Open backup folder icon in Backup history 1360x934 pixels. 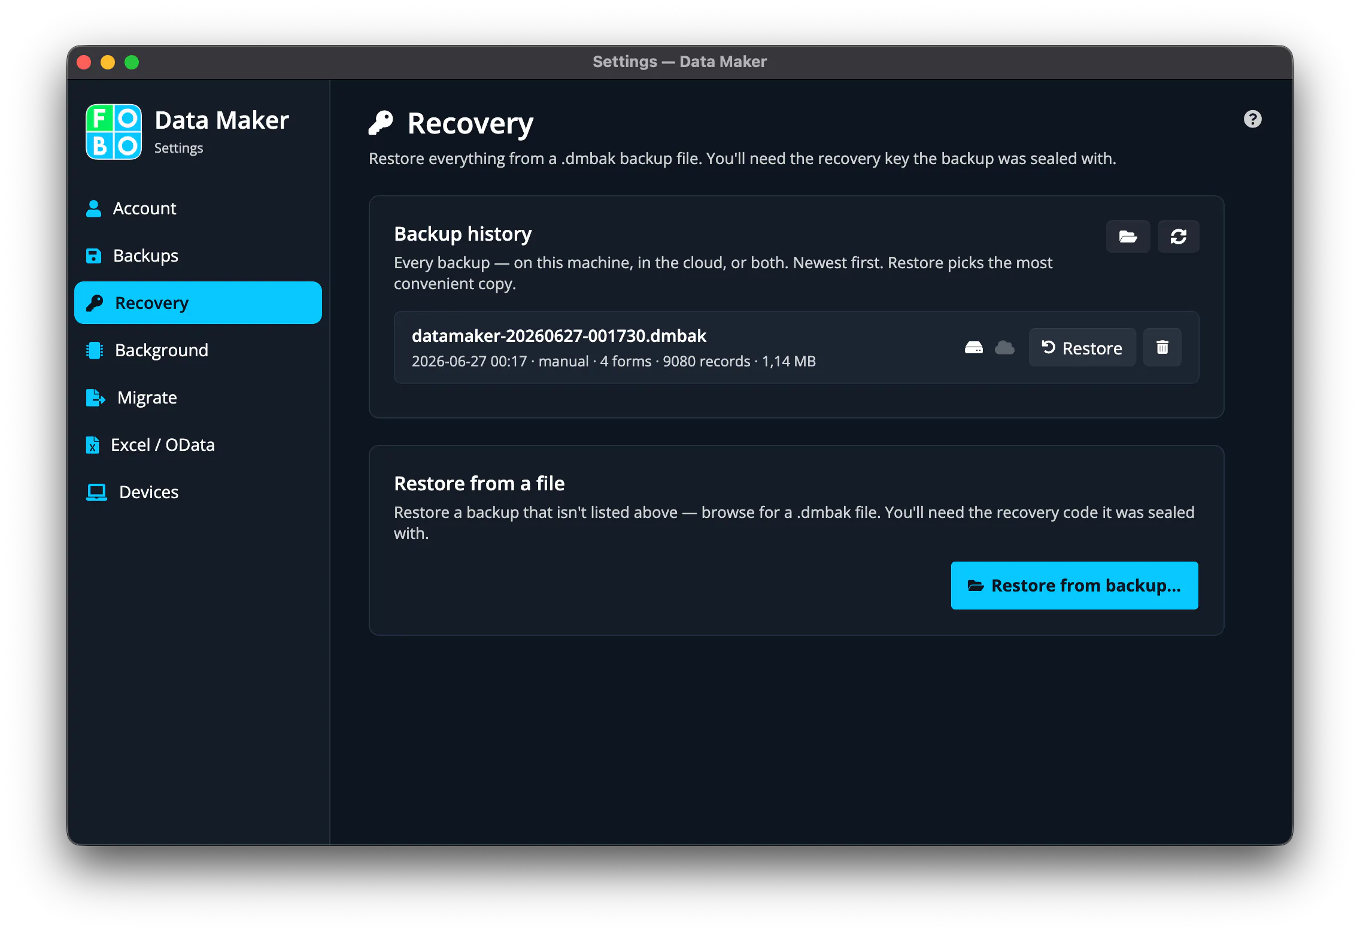[1128, 236]
